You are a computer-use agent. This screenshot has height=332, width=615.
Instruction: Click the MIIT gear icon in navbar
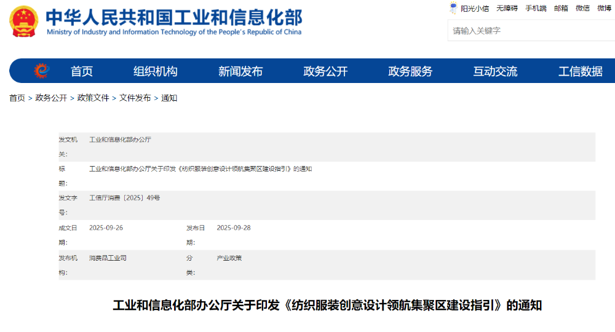(42, 71)
